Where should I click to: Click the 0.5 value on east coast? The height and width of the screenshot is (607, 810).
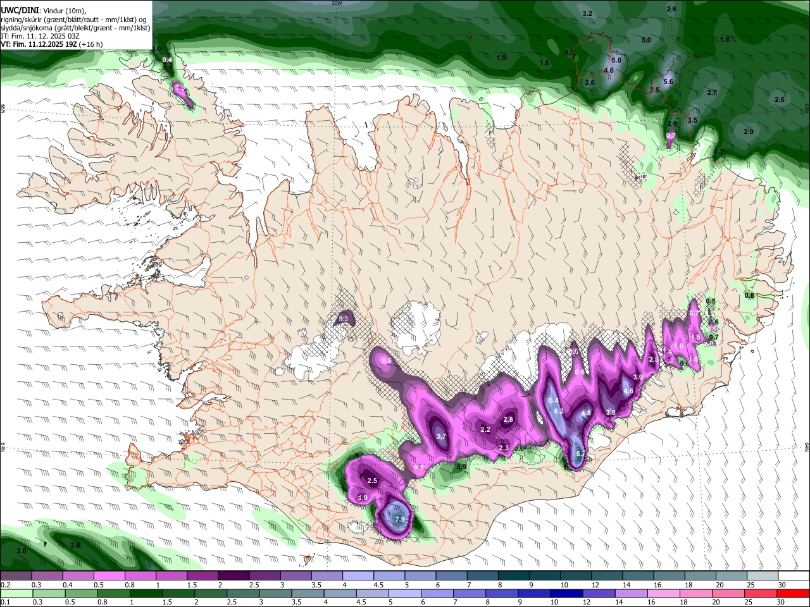pyautogui.click(x=711, y=301)
